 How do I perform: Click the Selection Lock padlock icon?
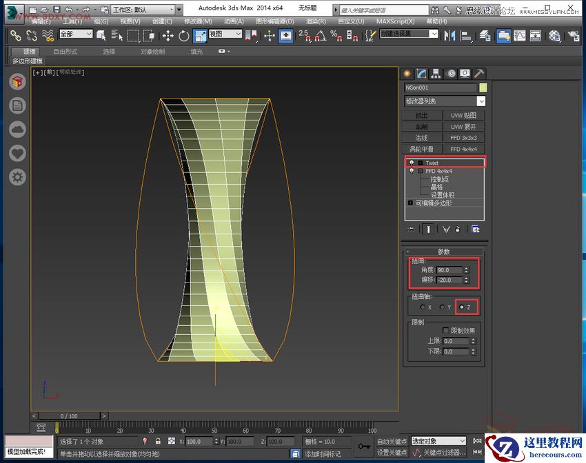click(x=158, y=441)
